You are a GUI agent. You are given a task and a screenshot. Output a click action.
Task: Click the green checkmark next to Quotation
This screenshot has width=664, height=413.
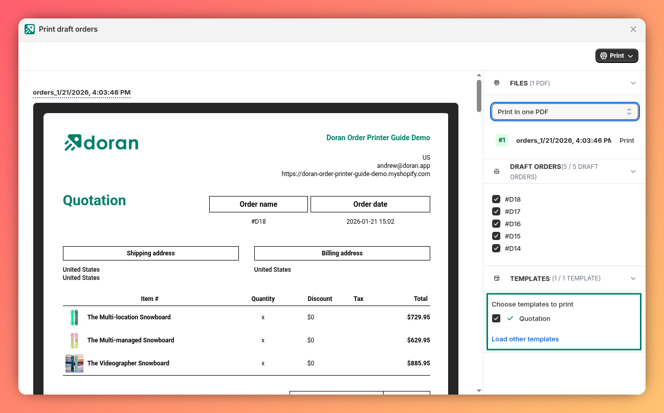pyautogui.click(x=510, y=318)
